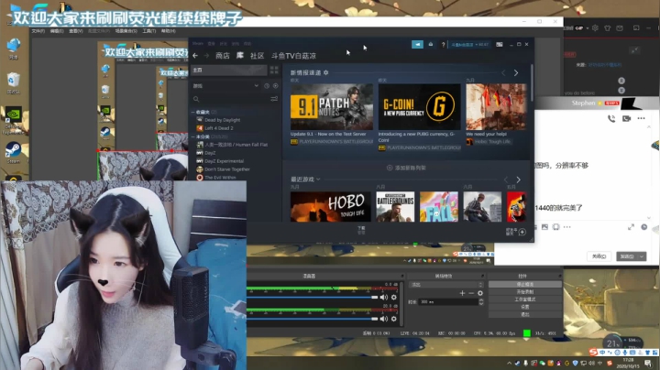Open the GeForce Experience desktop icon
Screen dimensions: 660x370
[13, 120]
